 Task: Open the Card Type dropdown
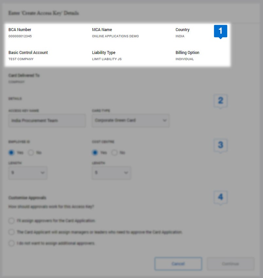pos(130,120)
